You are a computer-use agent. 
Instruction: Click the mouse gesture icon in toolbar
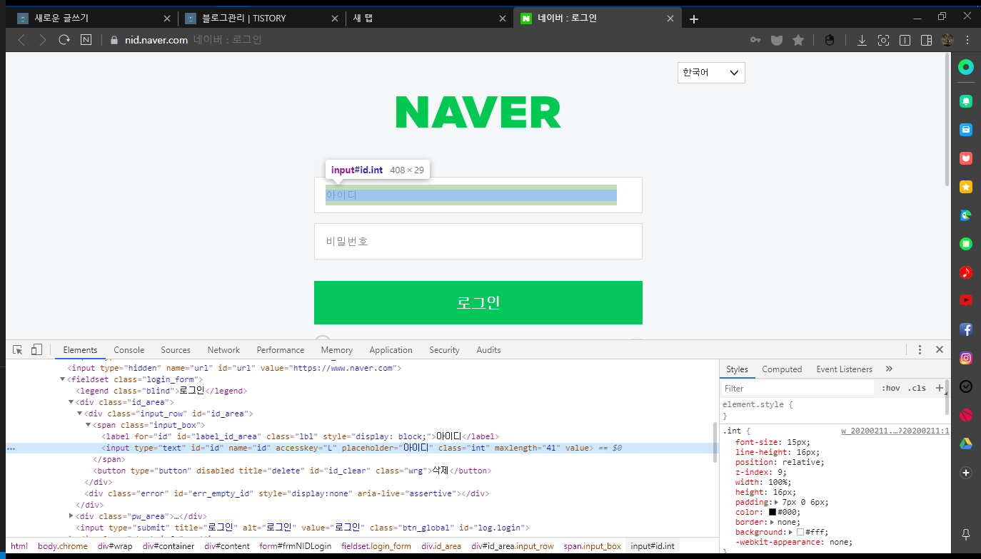tap(830, 40)
